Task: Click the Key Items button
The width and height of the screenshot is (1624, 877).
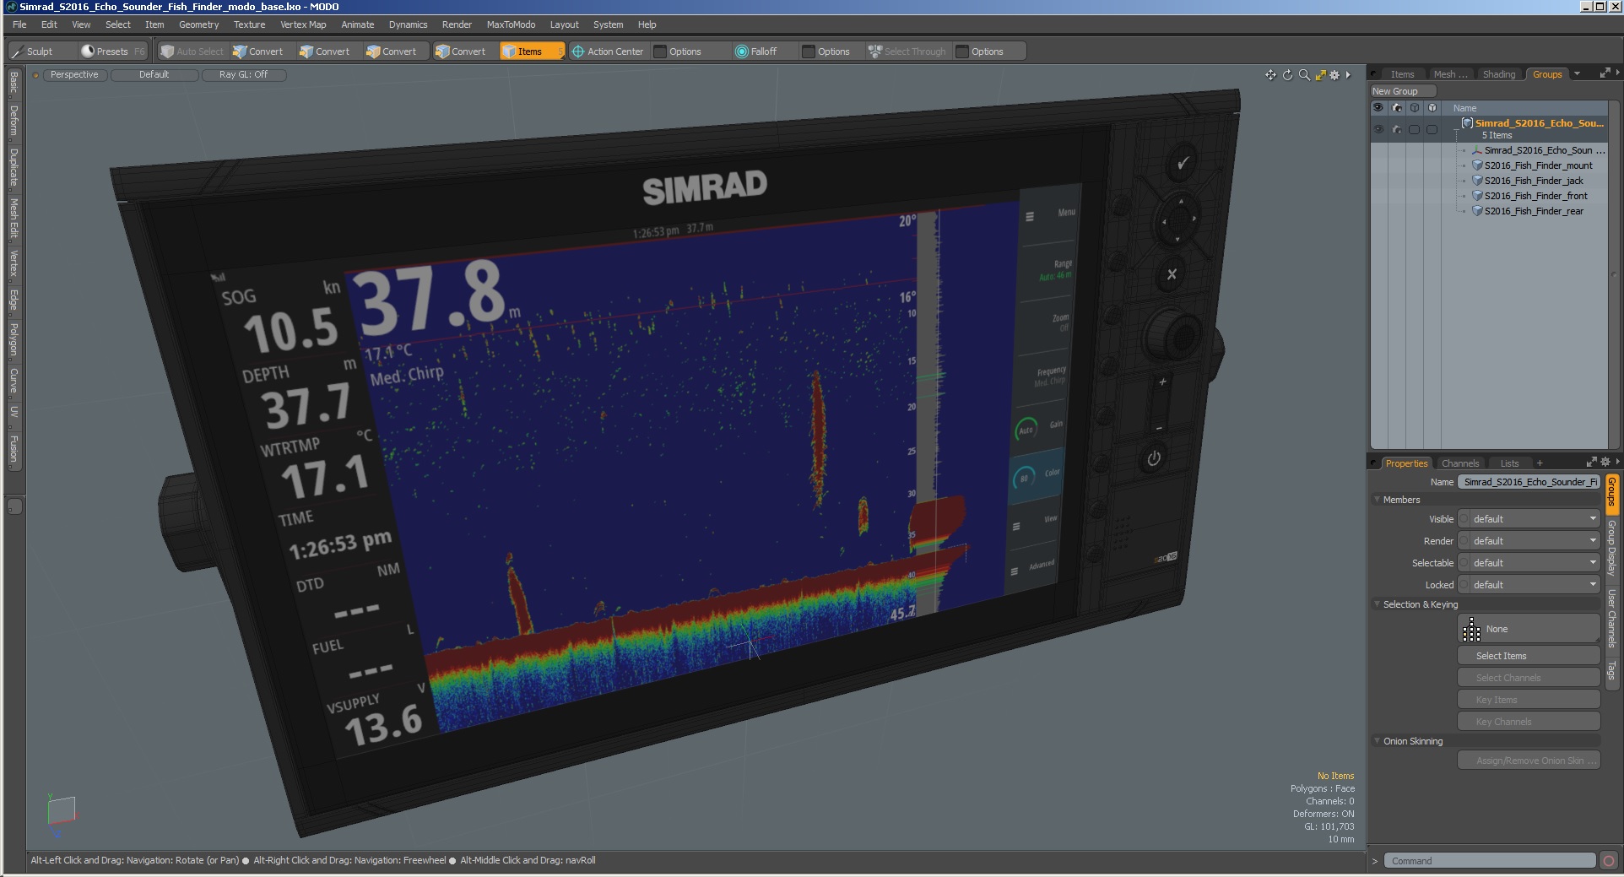Action: pyautogui.click(x=1529, y=700)
